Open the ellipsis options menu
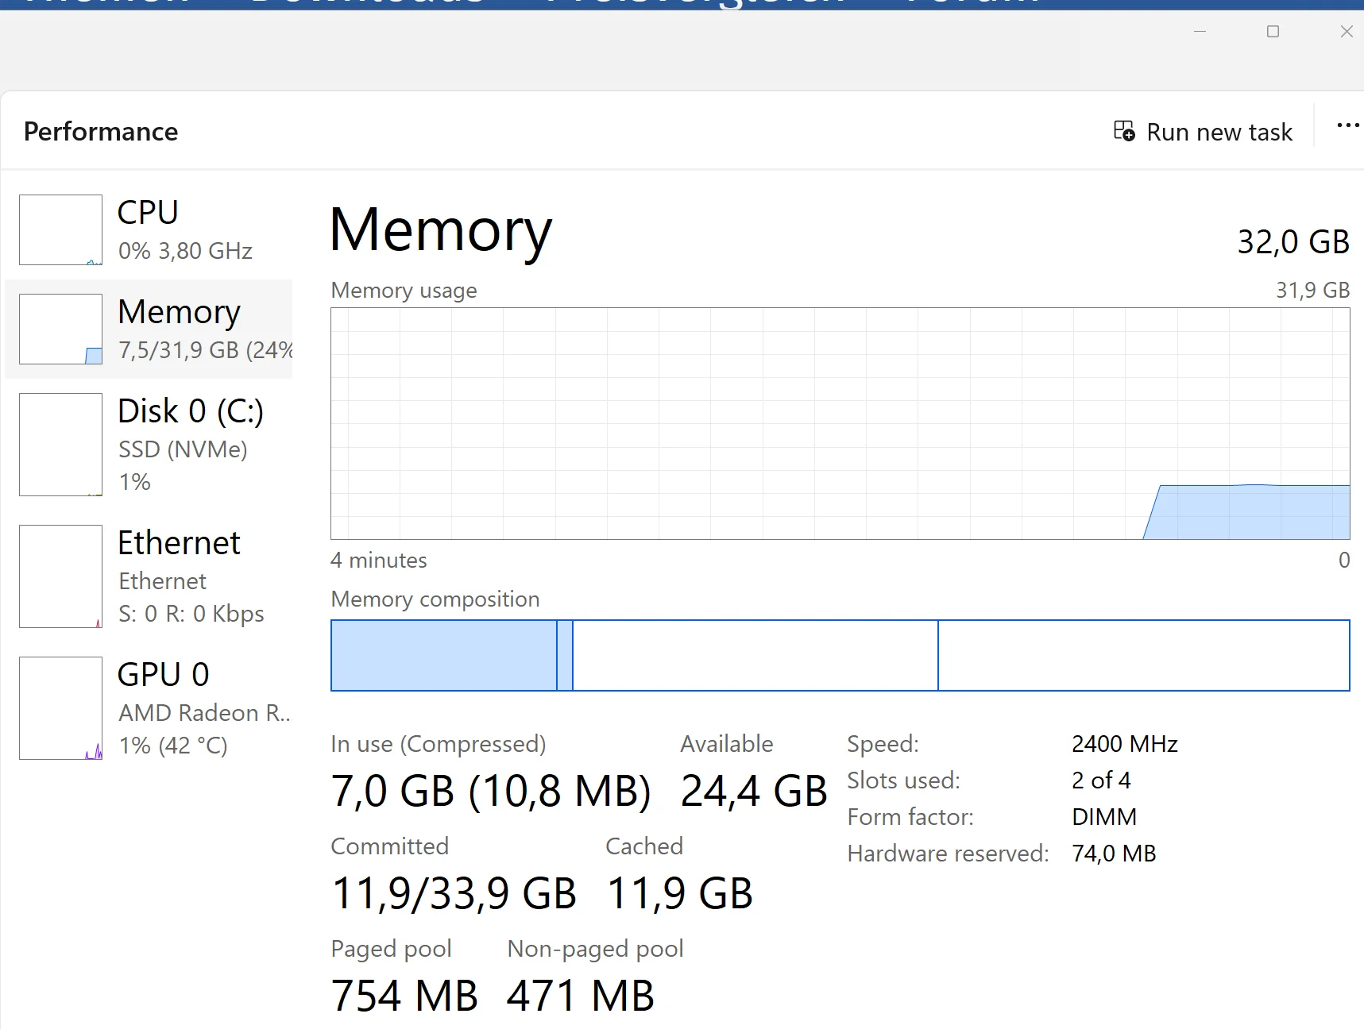The image size is (1364, 1029). (1348, 125)
